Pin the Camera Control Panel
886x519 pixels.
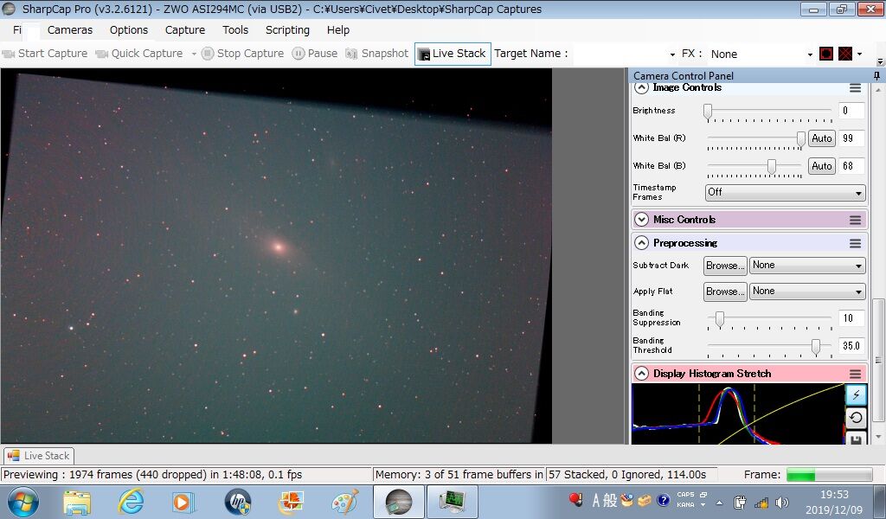point(876,75)
